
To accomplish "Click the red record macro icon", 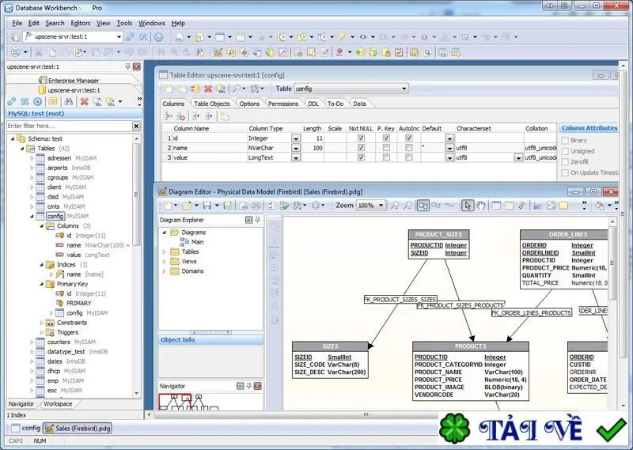I will (340, 52).
